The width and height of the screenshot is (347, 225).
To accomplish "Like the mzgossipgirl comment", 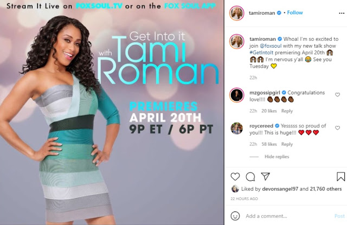I will [337, 95].
